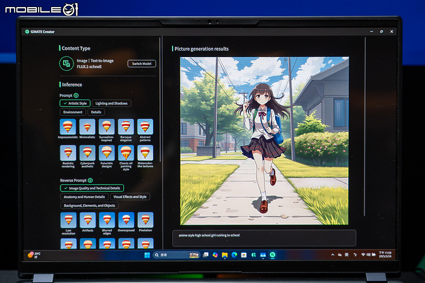Toggle Visual Effects and Style category
This screenshot has height=283, width=425.
pos(130,197)
